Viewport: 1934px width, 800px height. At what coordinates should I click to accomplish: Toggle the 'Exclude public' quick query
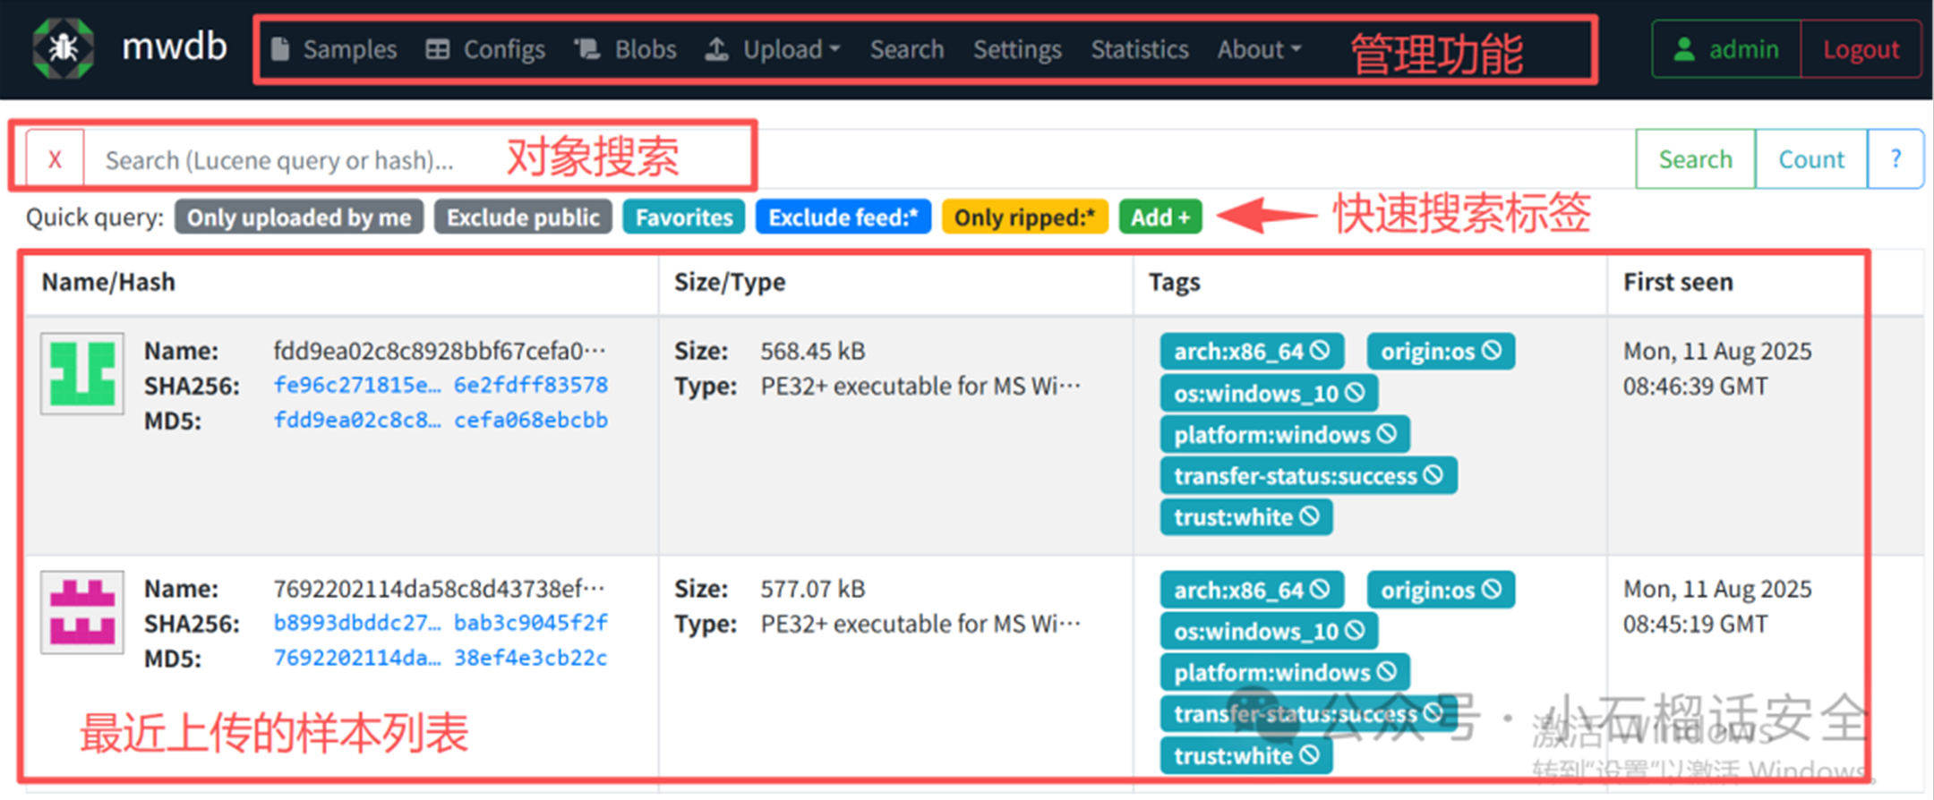(523, 217)
